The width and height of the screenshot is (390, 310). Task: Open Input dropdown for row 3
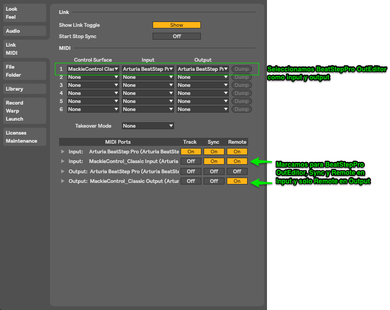tap(148, 85)
